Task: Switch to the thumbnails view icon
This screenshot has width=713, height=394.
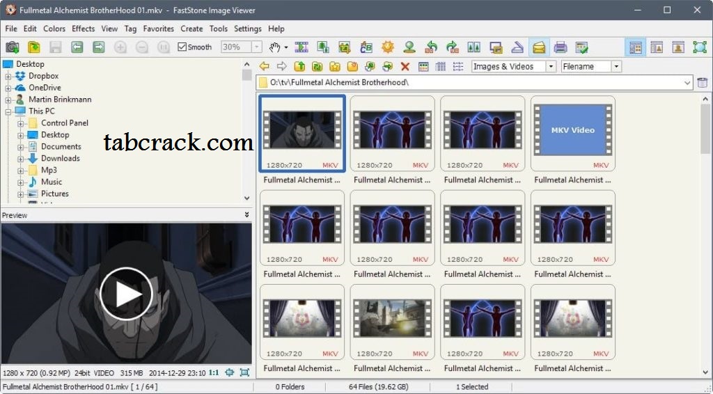Action: coord(423,66)
